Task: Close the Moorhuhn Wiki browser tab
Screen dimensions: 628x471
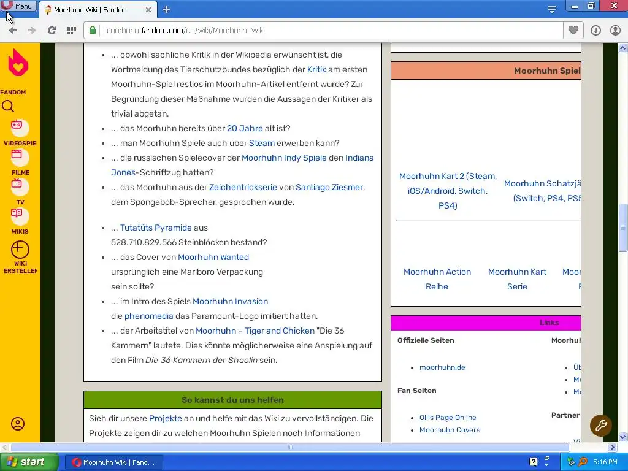Action: pyautogui.click(x=148, y=10)
